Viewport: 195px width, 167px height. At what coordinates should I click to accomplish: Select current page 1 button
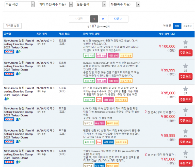pos(94,19)
